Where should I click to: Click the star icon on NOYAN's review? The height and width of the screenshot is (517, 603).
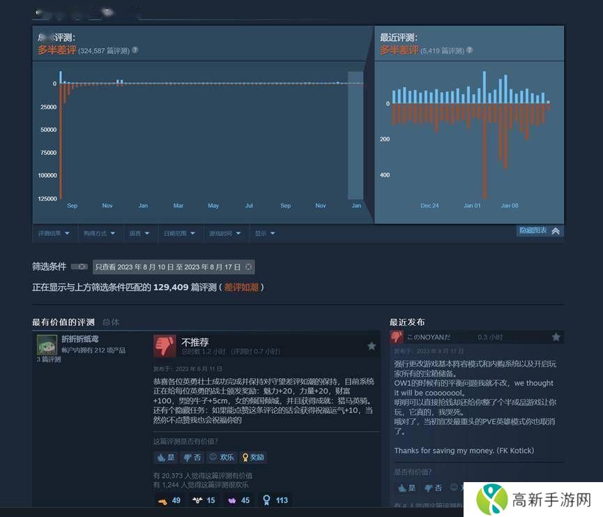[556, 336]
